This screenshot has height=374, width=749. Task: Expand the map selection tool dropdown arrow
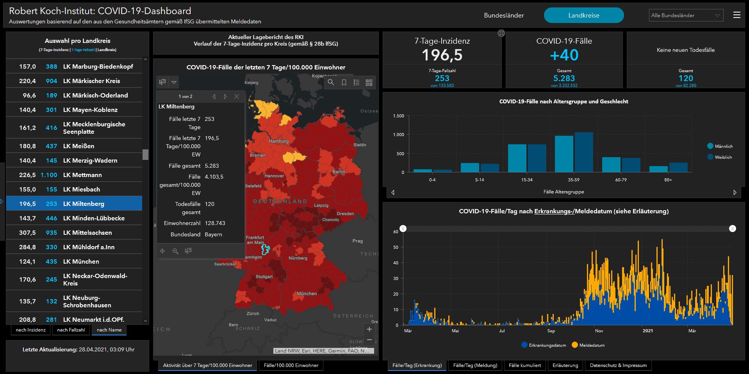click(x=174, y=82)
